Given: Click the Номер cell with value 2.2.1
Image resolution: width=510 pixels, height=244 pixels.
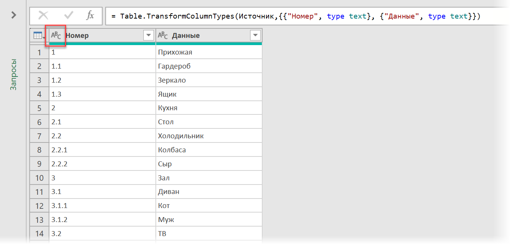Looking at the screenshot, I should click(102, 150).
